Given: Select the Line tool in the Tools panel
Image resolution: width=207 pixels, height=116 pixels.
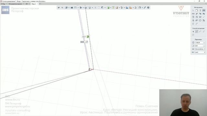Looking at the screenshot, I should point(204,17).
